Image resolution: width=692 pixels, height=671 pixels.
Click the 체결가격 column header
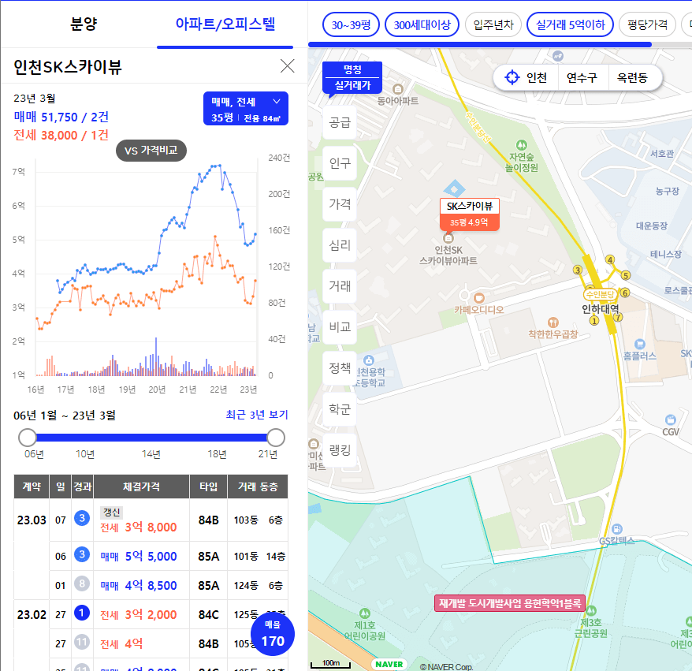coord(141,486)
